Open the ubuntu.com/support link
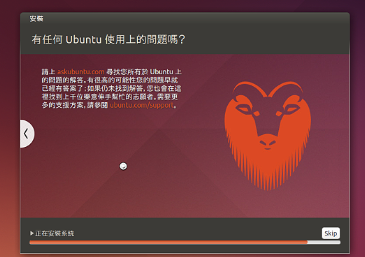 pyautogui.click(x=142, y=105)
